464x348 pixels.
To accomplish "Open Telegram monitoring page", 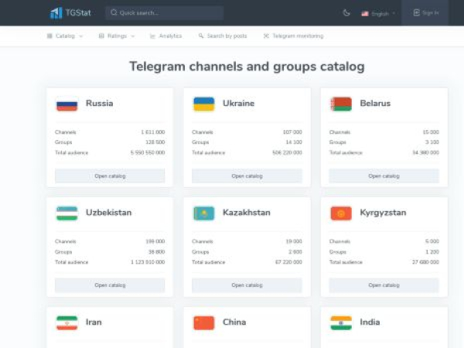I will (x=293, y=36).
